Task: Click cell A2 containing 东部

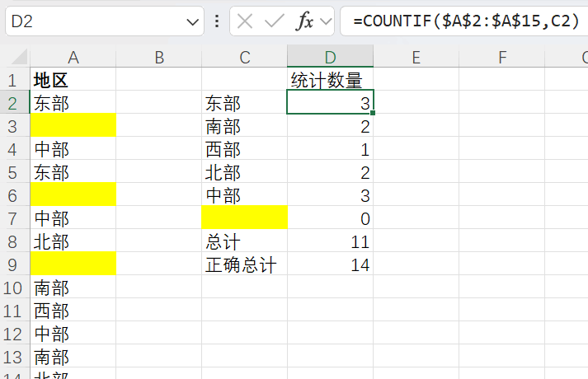Action: [x=73, y=102]
